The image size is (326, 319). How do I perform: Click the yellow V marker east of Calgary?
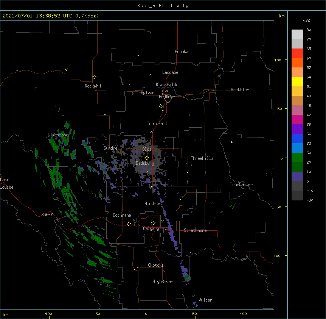(162, 221)
